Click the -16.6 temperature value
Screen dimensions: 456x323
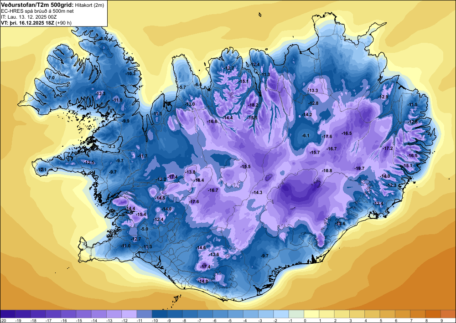click(x=212, y=121)
